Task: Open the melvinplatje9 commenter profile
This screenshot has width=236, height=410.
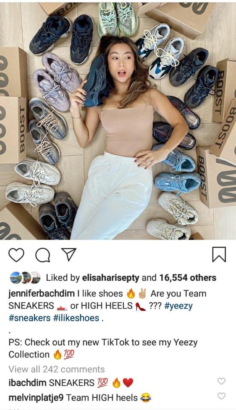Action: (36, 398)
